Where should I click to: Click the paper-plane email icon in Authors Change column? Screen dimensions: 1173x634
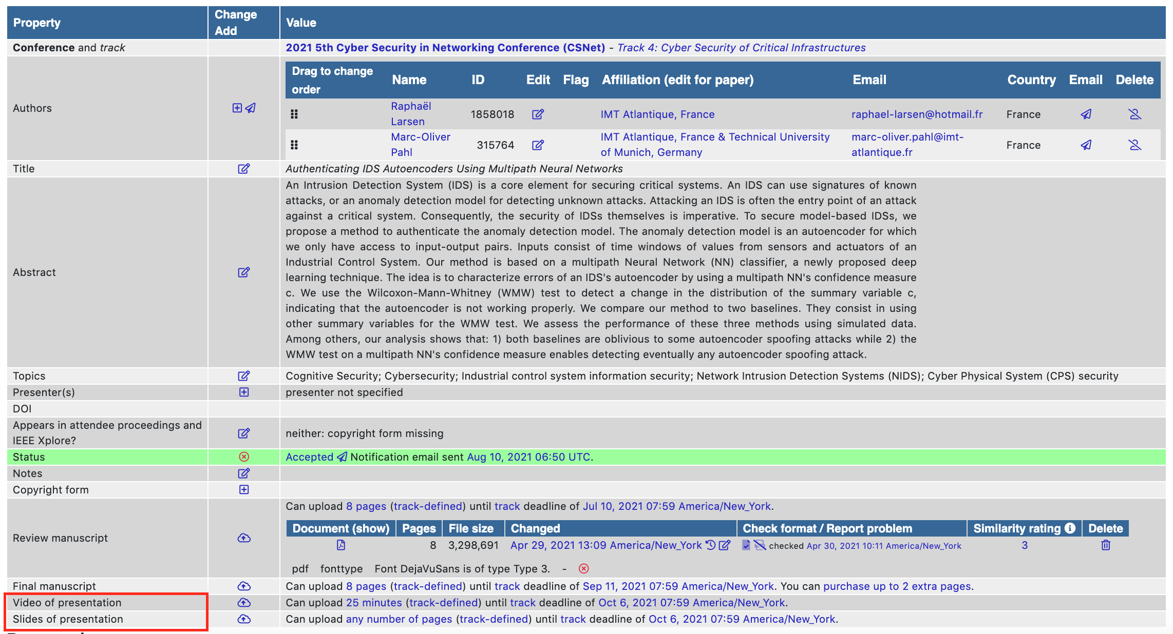pyautogui.click(x=251, y=108)
